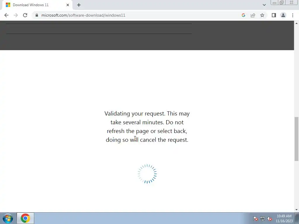Click the forward navigation arrow
The image size is (299, 224).
tap(16, 15)
